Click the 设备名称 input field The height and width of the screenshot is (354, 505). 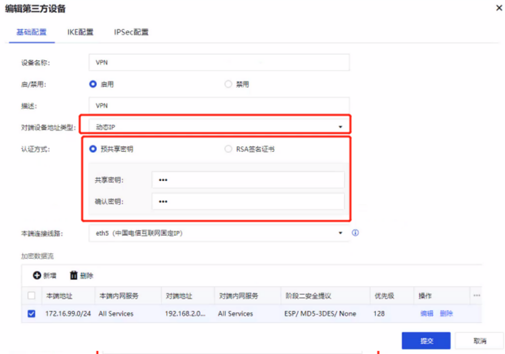(x=219, y=63)
